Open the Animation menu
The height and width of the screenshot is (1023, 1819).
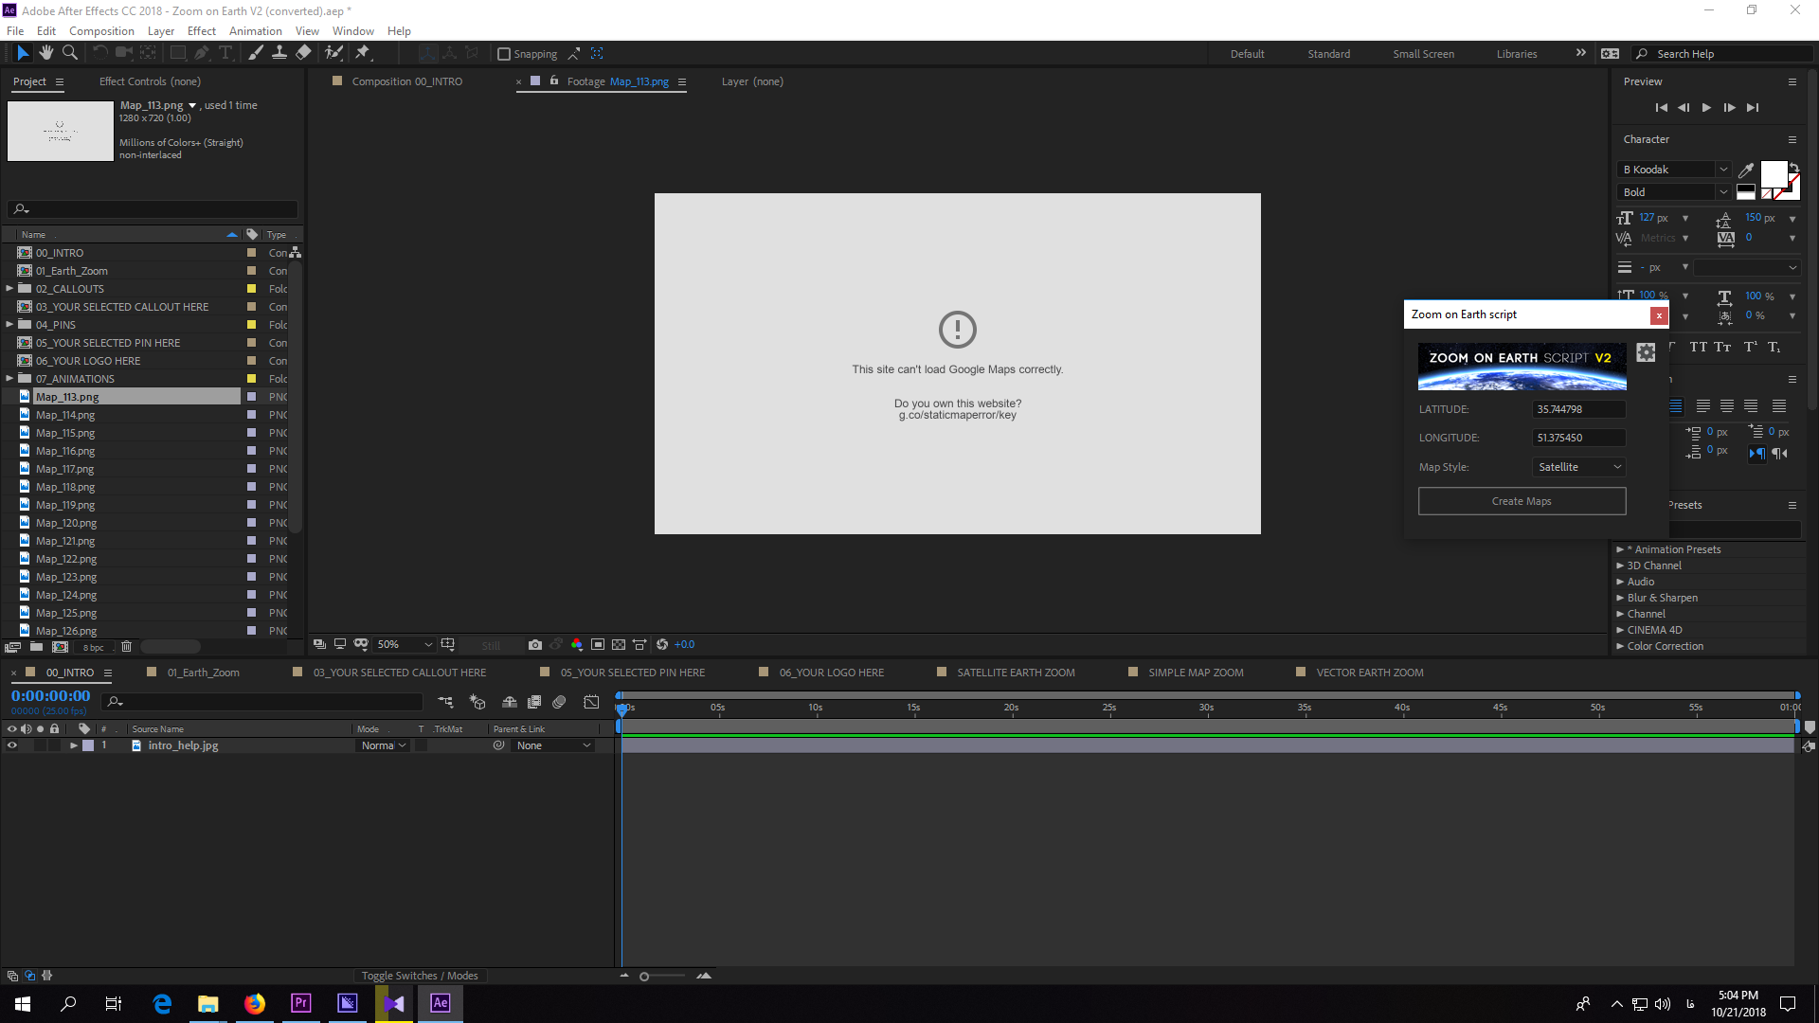coord(255,30)
